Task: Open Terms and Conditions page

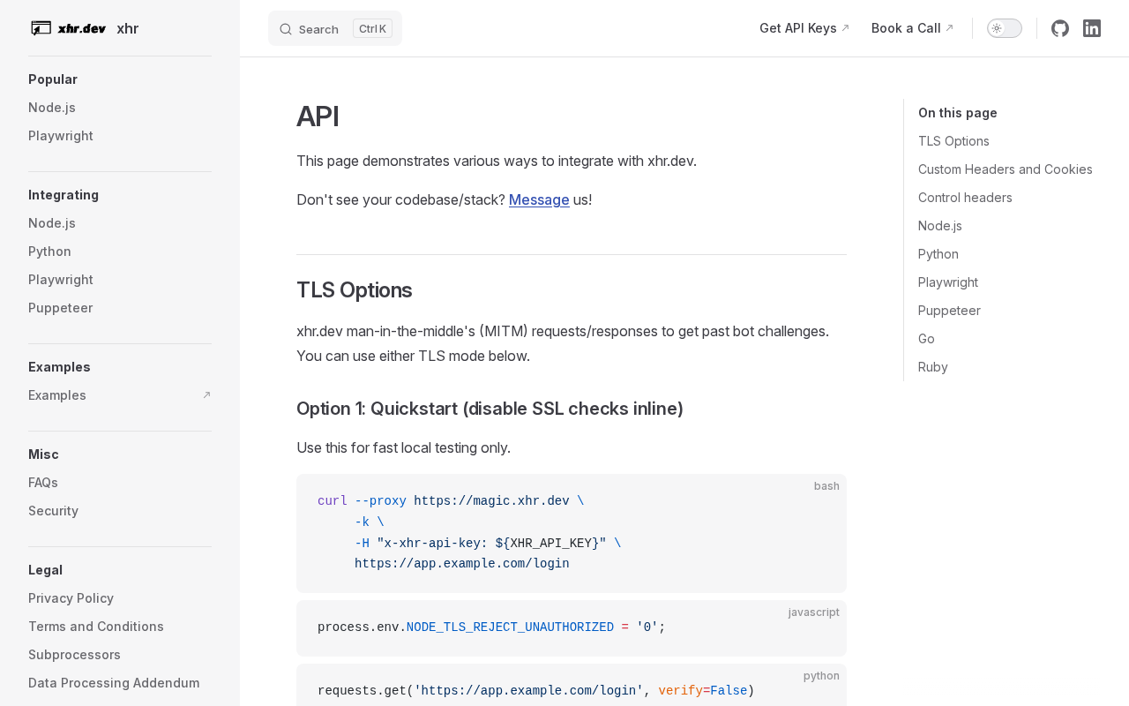Action: pos(96,627)
